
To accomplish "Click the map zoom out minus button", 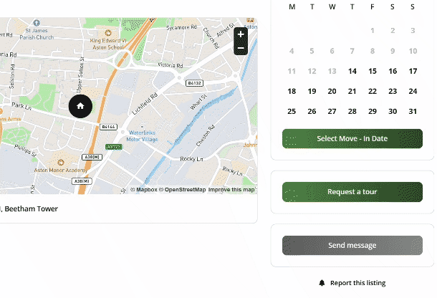I will [x=241, y=48].
